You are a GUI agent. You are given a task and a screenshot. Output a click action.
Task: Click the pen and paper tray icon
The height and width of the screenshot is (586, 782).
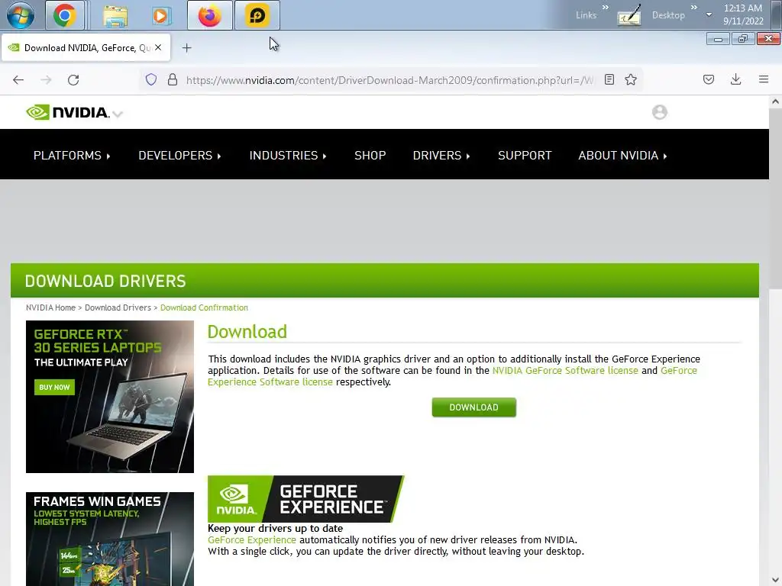(x=629, y=16)
